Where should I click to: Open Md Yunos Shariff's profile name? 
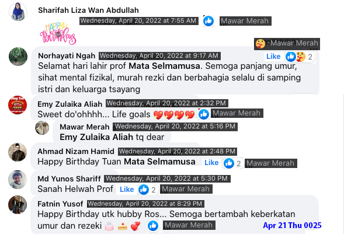69,178
